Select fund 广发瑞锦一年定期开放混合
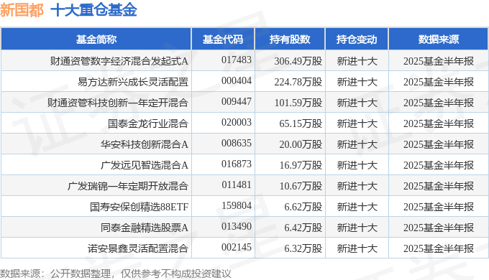The image size is (489, 280). [128, 186]
